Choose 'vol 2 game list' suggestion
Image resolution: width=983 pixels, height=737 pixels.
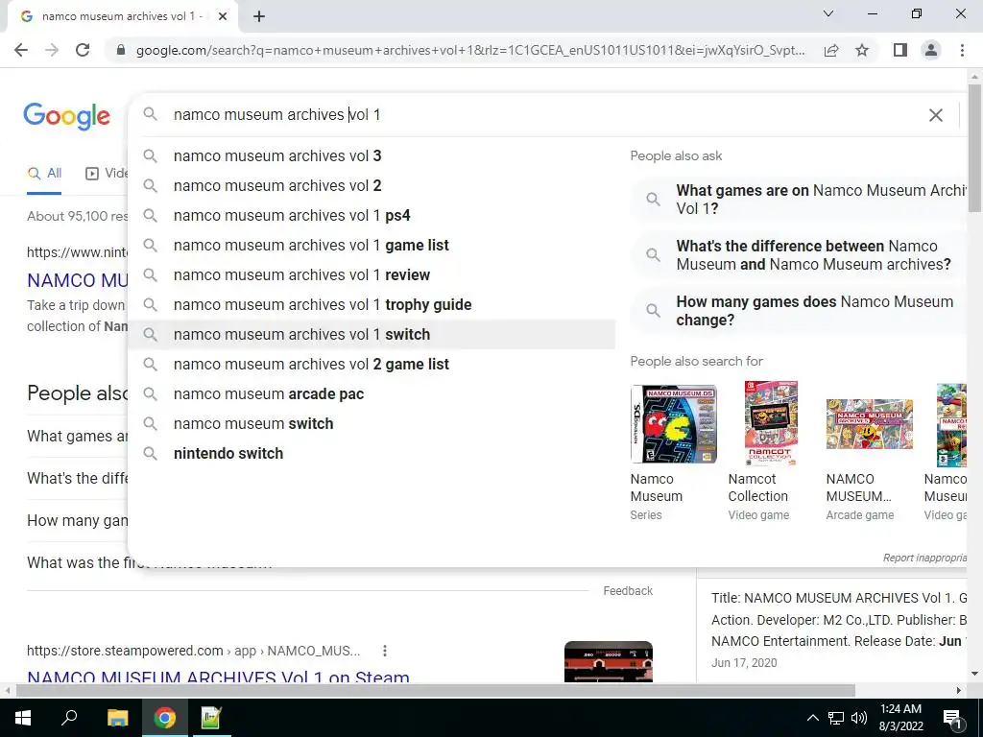point(372,364)
